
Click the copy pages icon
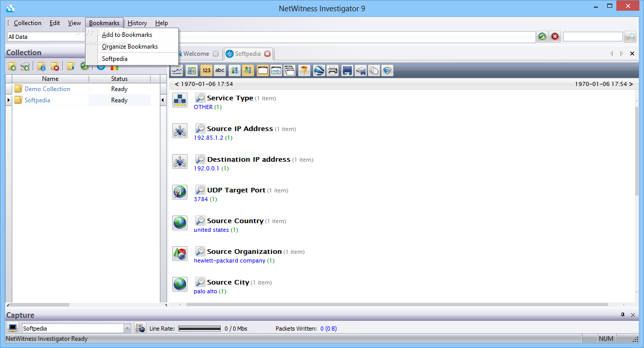374,71
